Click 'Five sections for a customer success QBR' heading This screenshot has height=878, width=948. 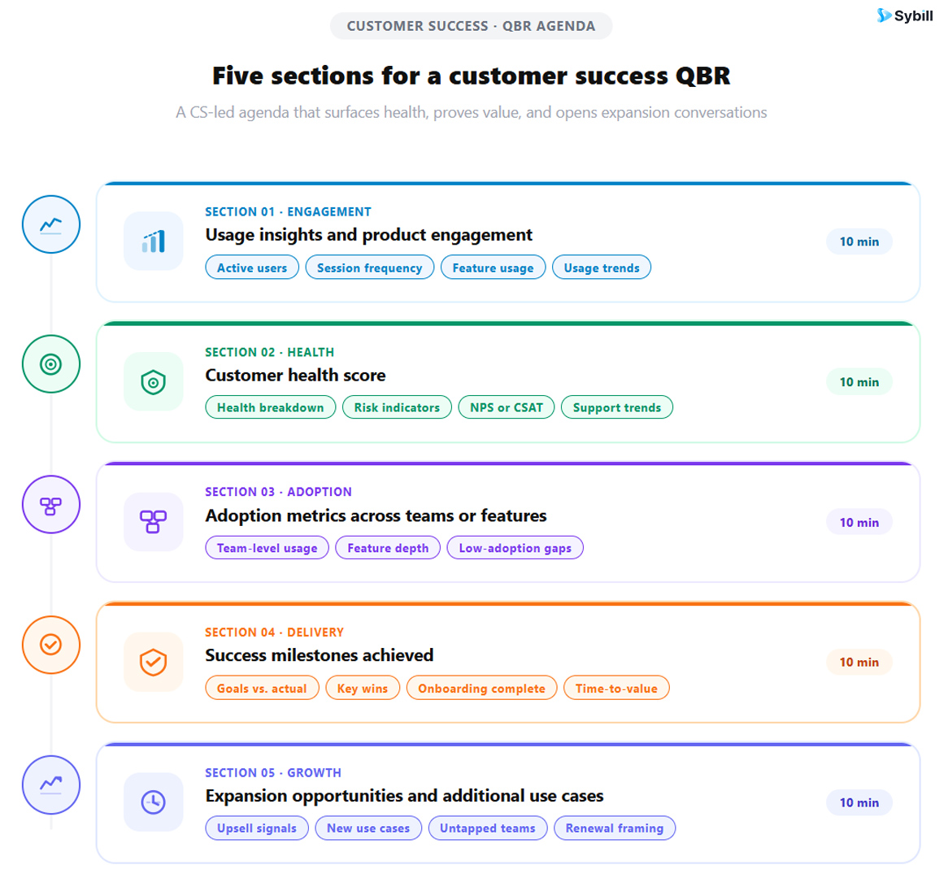tap(471, 76)
